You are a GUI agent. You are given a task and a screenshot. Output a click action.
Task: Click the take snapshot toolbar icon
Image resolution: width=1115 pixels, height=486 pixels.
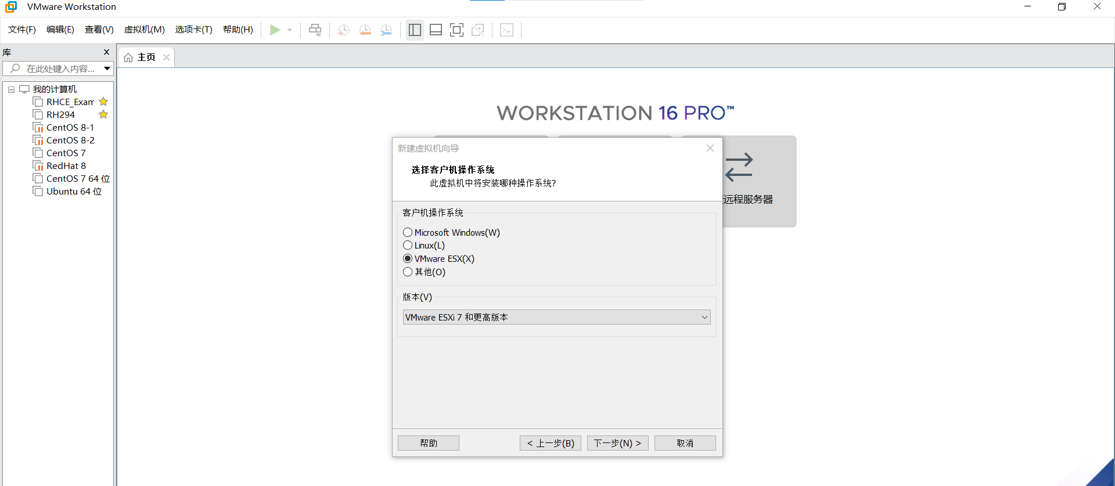[344, 30]
